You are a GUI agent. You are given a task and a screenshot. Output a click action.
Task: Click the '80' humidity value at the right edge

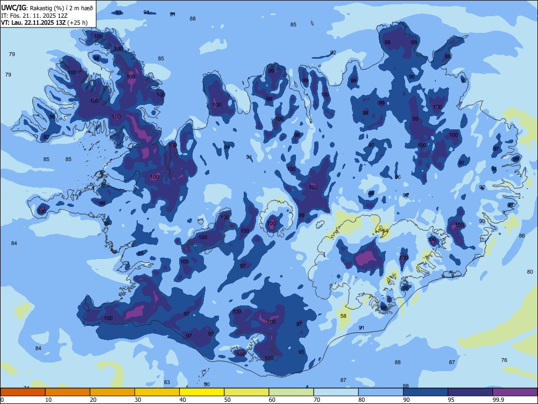(x=530, y=271)
